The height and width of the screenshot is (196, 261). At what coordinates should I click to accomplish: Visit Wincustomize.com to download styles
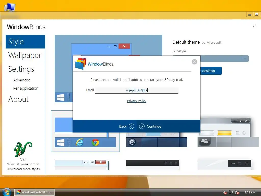pyautogui.click(x=23, y=164)
